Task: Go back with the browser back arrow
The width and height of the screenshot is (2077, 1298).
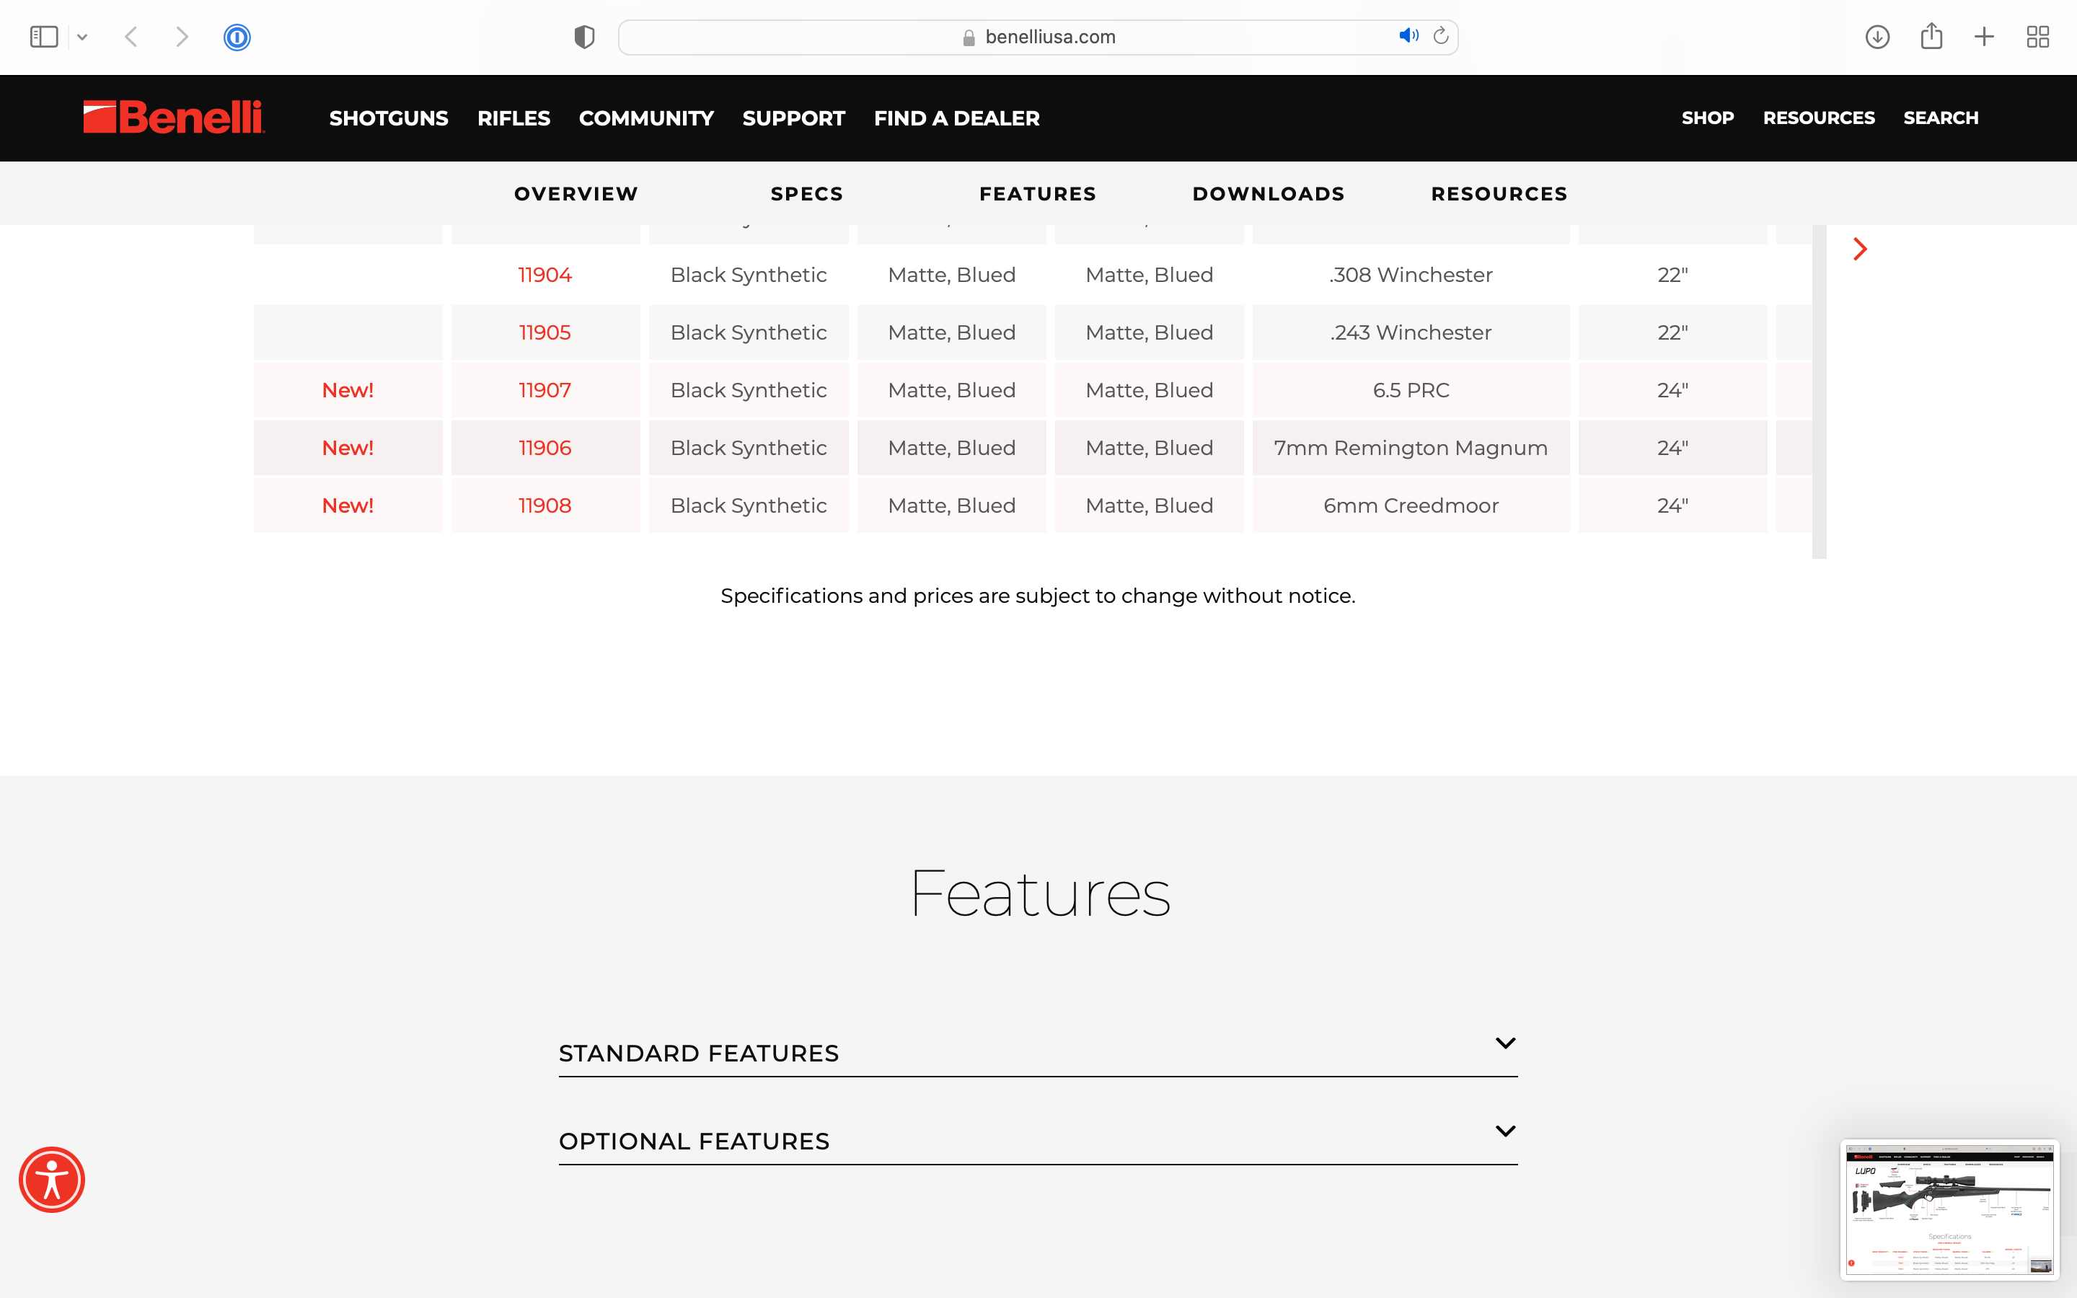Action: point(131,37)
